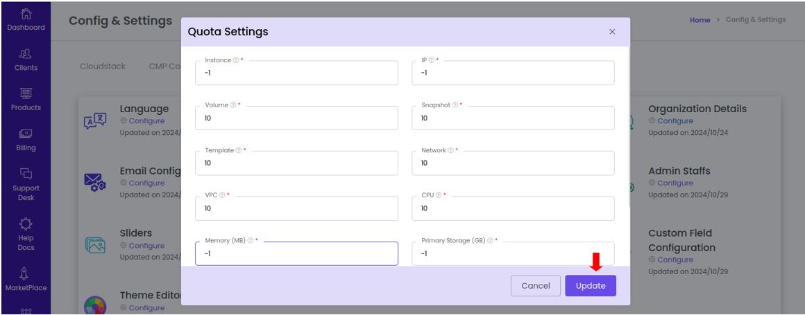Open the Cloudstack tab
The height and width of the screenshot is (315, 805).
point(103,66)
